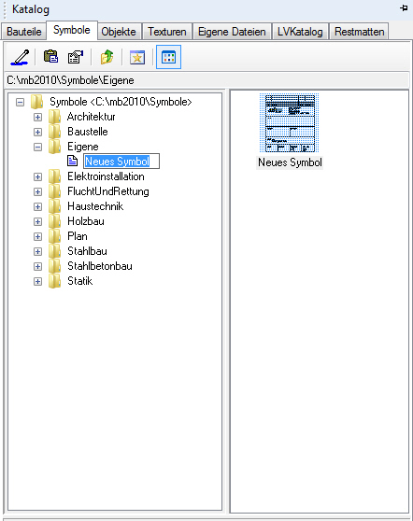Collapse the Eigene folder
This screenshot has height=521, width=413.
(38, 147)
